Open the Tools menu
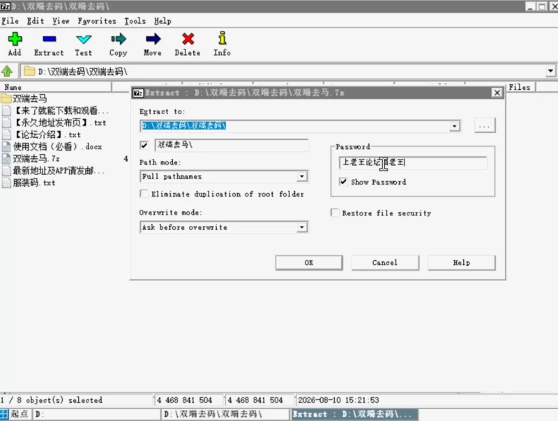 pyautogui.click(x=135, y=21)
